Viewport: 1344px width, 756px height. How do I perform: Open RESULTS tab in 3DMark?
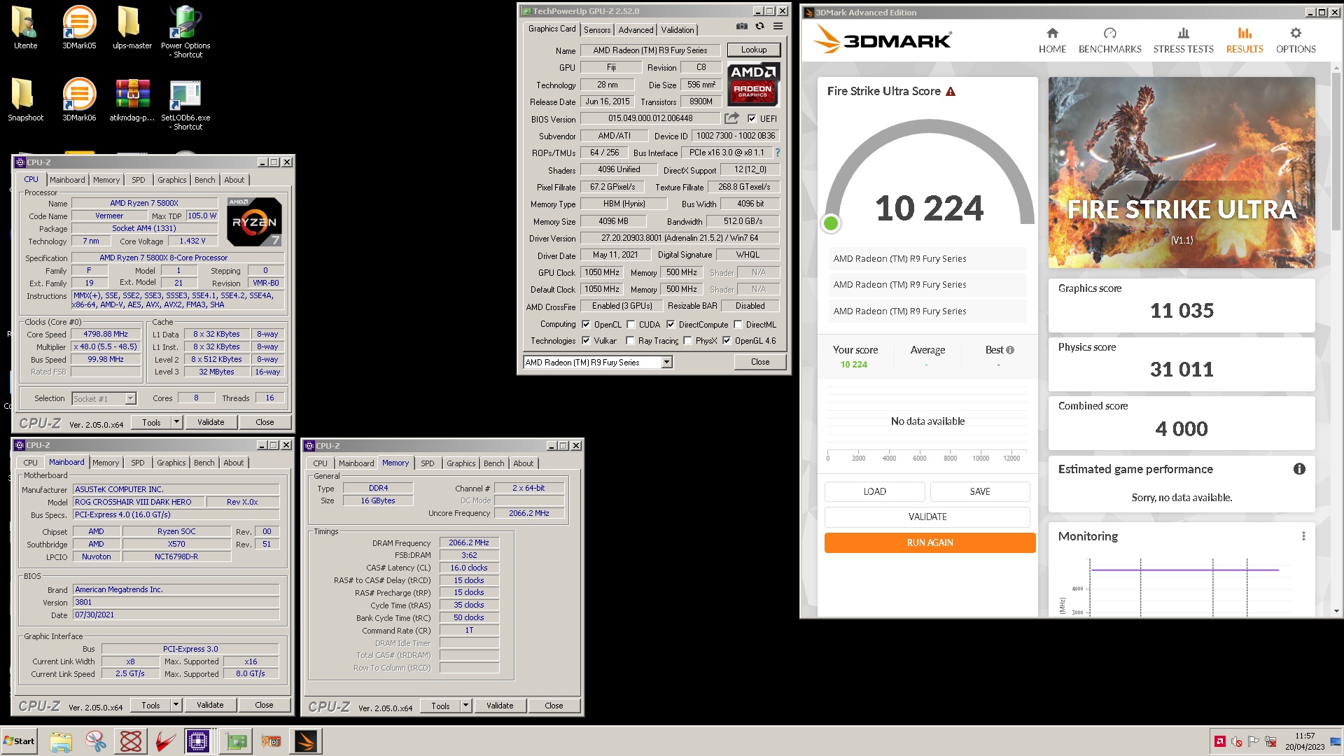(x=1244, y=41)
